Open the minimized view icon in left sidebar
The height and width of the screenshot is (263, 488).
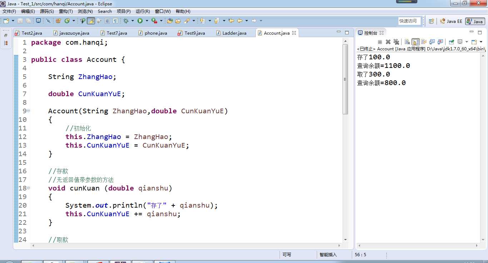[x=6, y=43]
